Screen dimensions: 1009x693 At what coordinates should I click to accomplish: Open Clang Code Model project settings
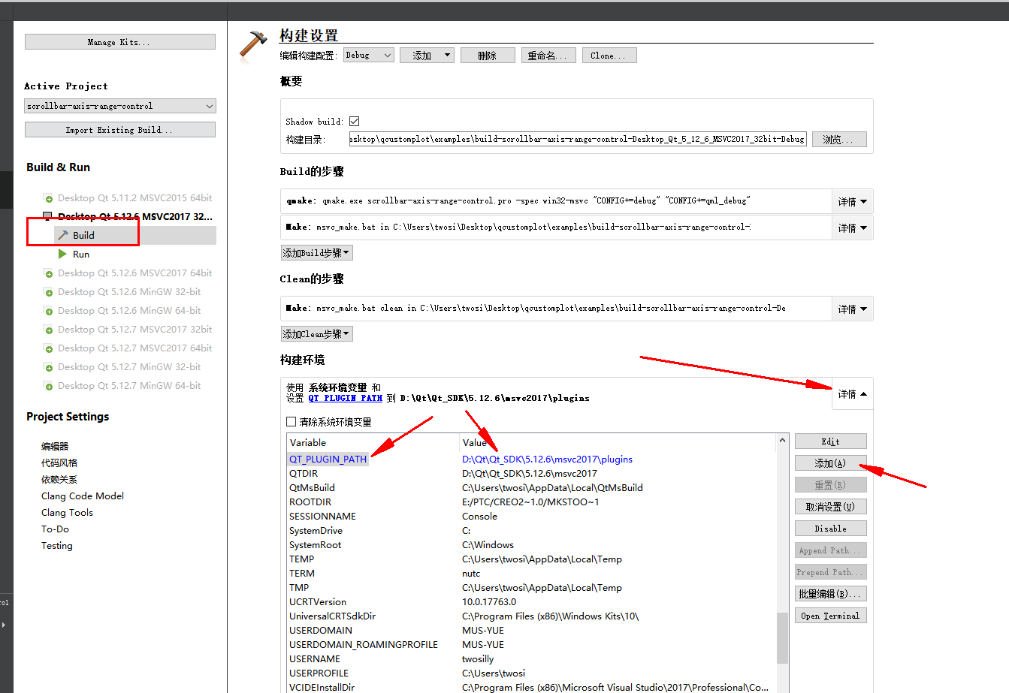[x=83, y=496]
